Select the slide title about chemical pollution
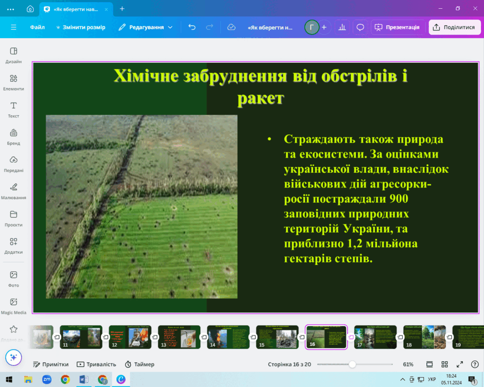 [x=261, y=87]
